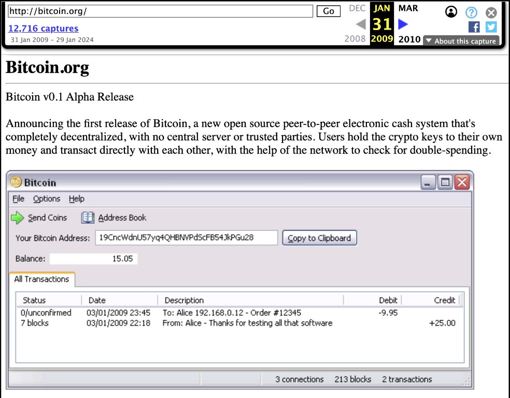510x398 pixels.
Task: Open the Wayback help question-mark icon
Action: (471, 12)
